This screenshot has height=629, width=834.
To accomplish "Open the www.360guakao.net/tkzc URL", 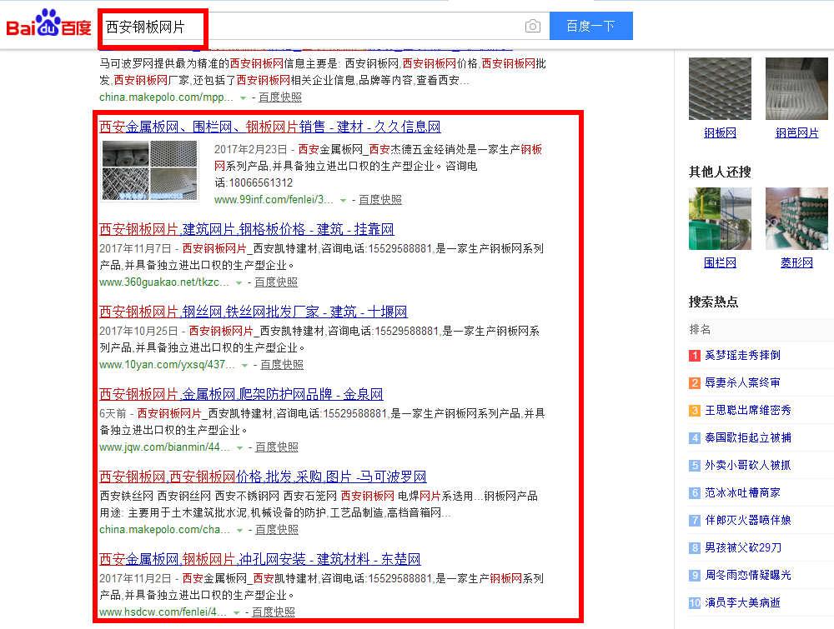I will click(164, 282).
